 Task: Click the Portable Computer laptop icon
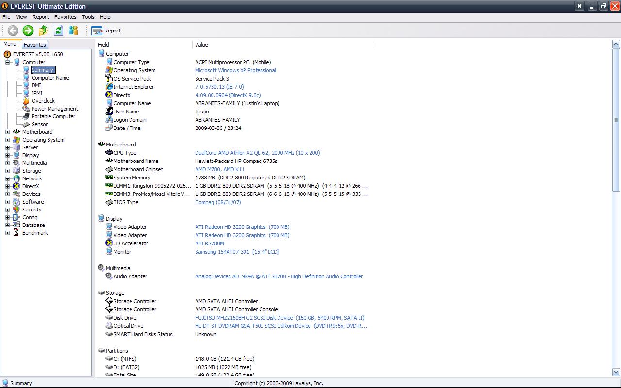pos(26,116)
